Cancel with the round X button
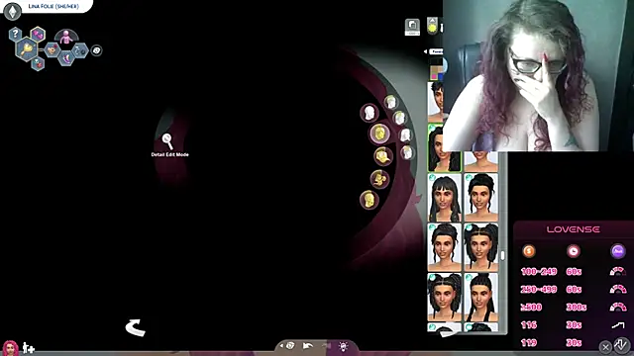The height and width of the screenshot is (356, 634). (605, 347)
